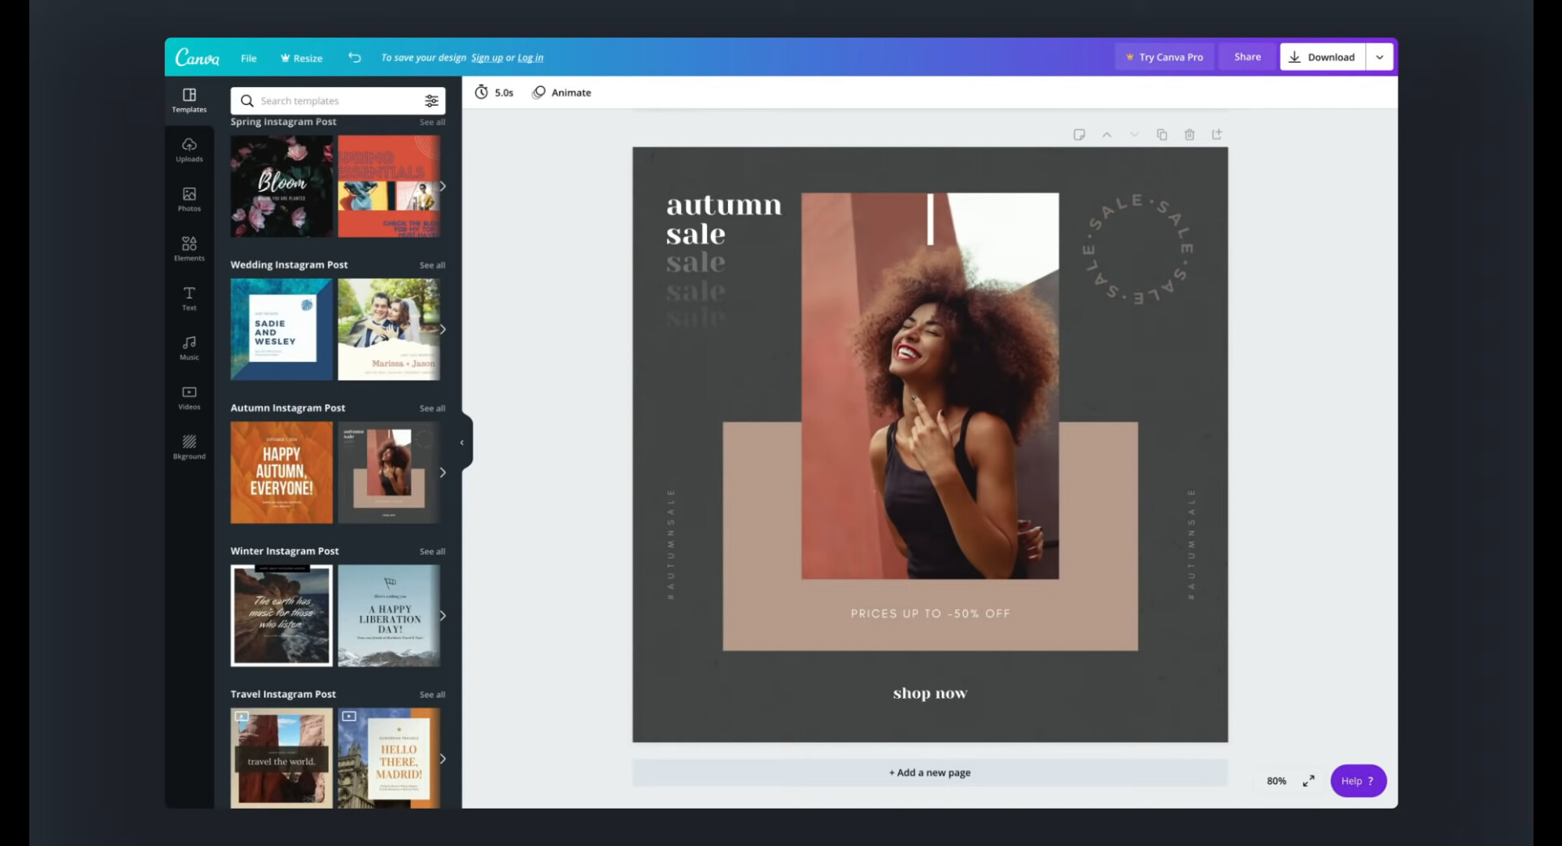Click the undo arrow icon
This screenshot has height=846, width=1562.
[355, 58]
